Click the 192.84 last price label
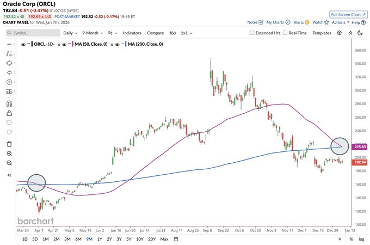This screenshot has width=370, height=245. point(359,162)
